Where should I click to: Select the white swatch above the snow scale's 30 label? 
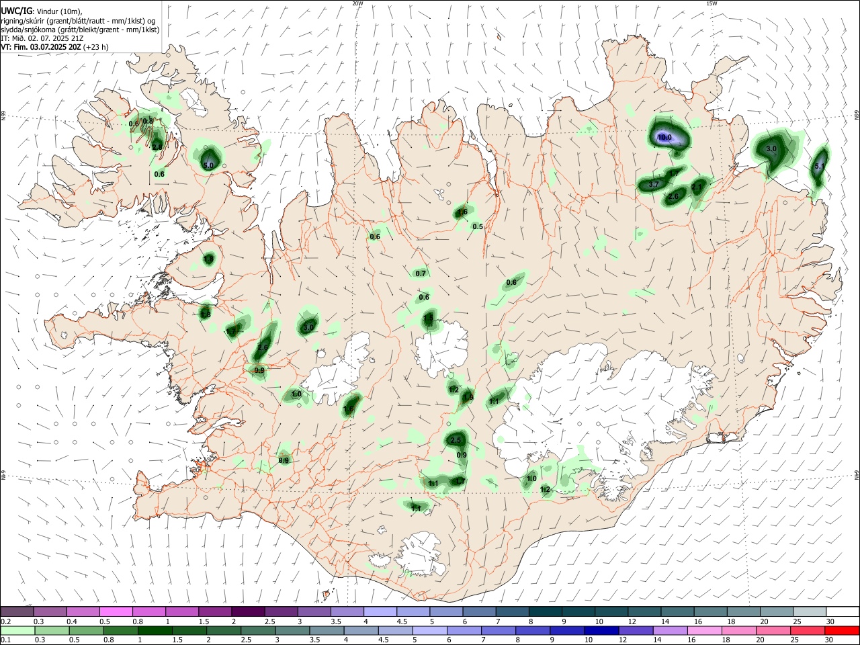pyautogui.click(x=843, y=611)
